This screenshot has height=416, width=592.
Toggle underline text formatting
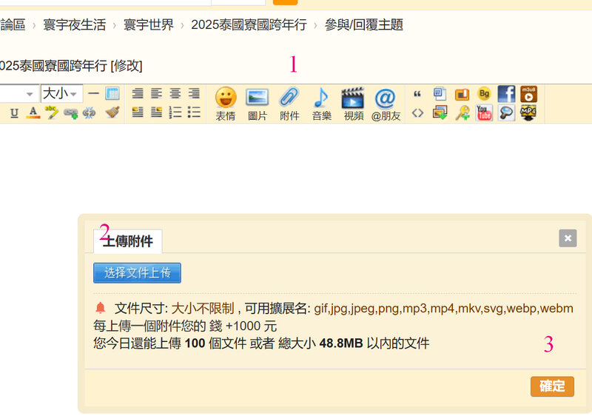coord(14,113)
